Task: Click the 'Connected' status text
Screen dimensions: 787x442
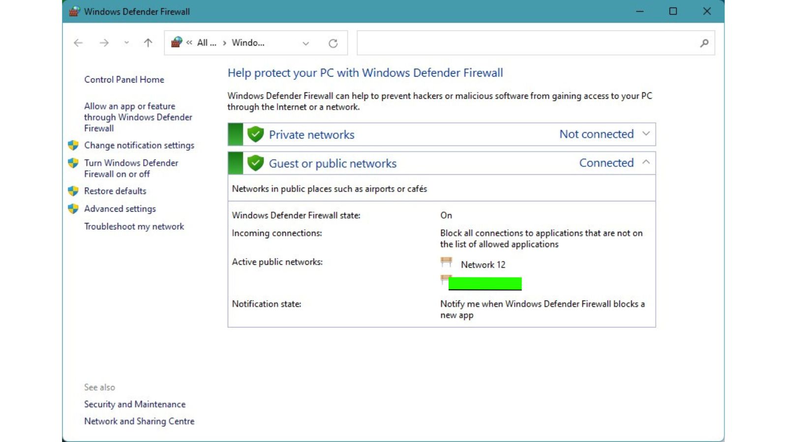Action: (606, 163)
